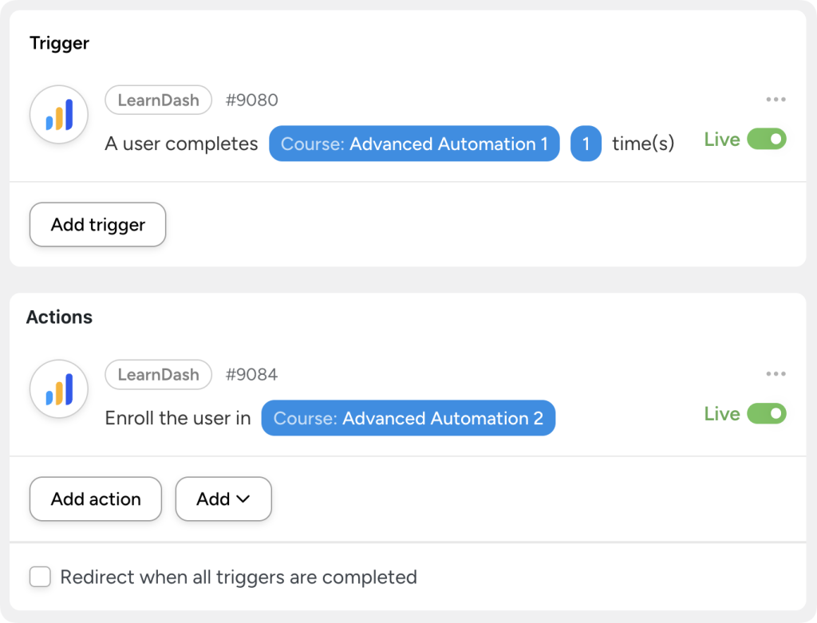Click the LearnDash action app icon

pyautogui.click(x=58, y=388)
